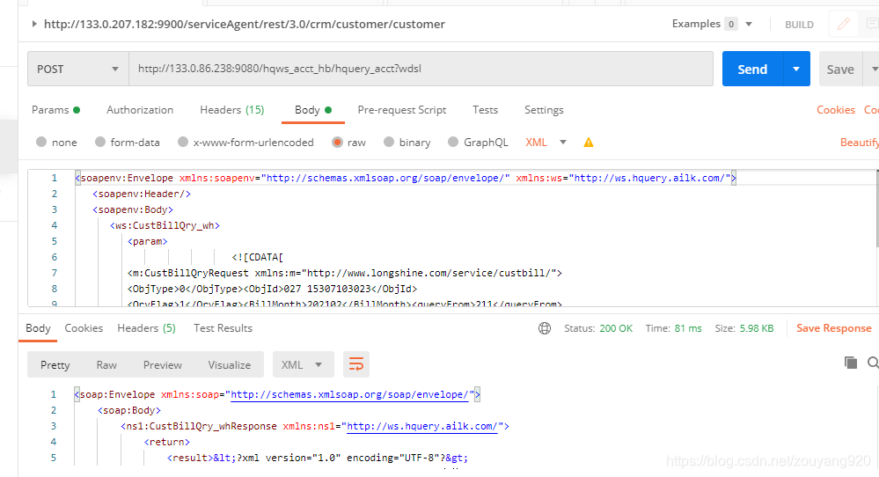Screen dimensions: 879x477
Task: Select the request Body tab
Action: tap(313, 110)
